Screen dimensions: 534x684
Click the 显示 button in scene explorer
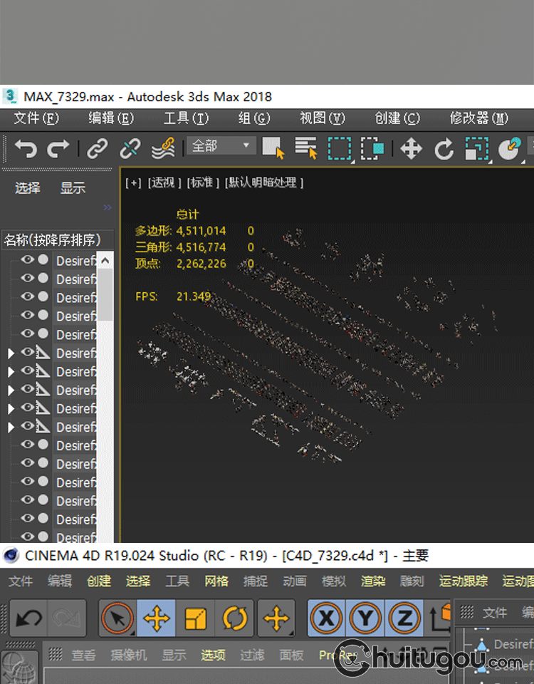(73, 188)
